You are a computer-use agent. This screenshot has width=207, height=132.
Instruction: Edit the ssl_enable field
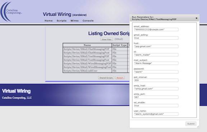[x=156, y=106]
